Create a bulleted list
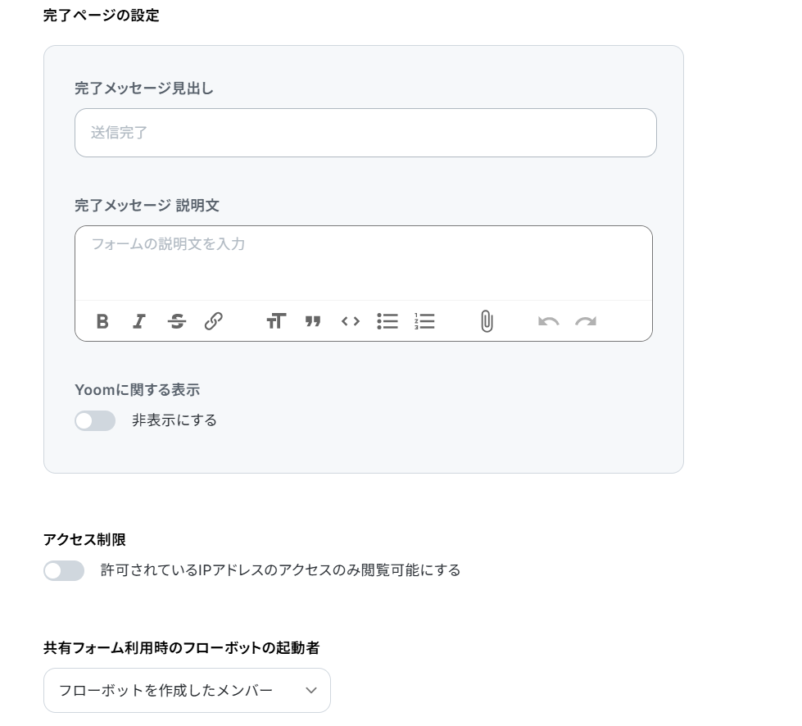The height and width of the screenshot is (726, 802). tap(387, 321)
